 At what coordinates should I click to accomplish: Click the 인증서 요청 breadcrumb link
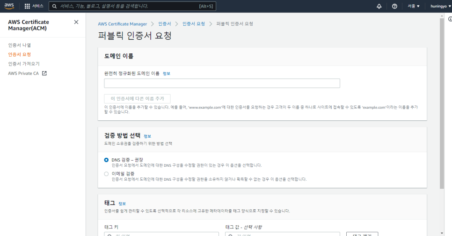(x=194, y=24)
